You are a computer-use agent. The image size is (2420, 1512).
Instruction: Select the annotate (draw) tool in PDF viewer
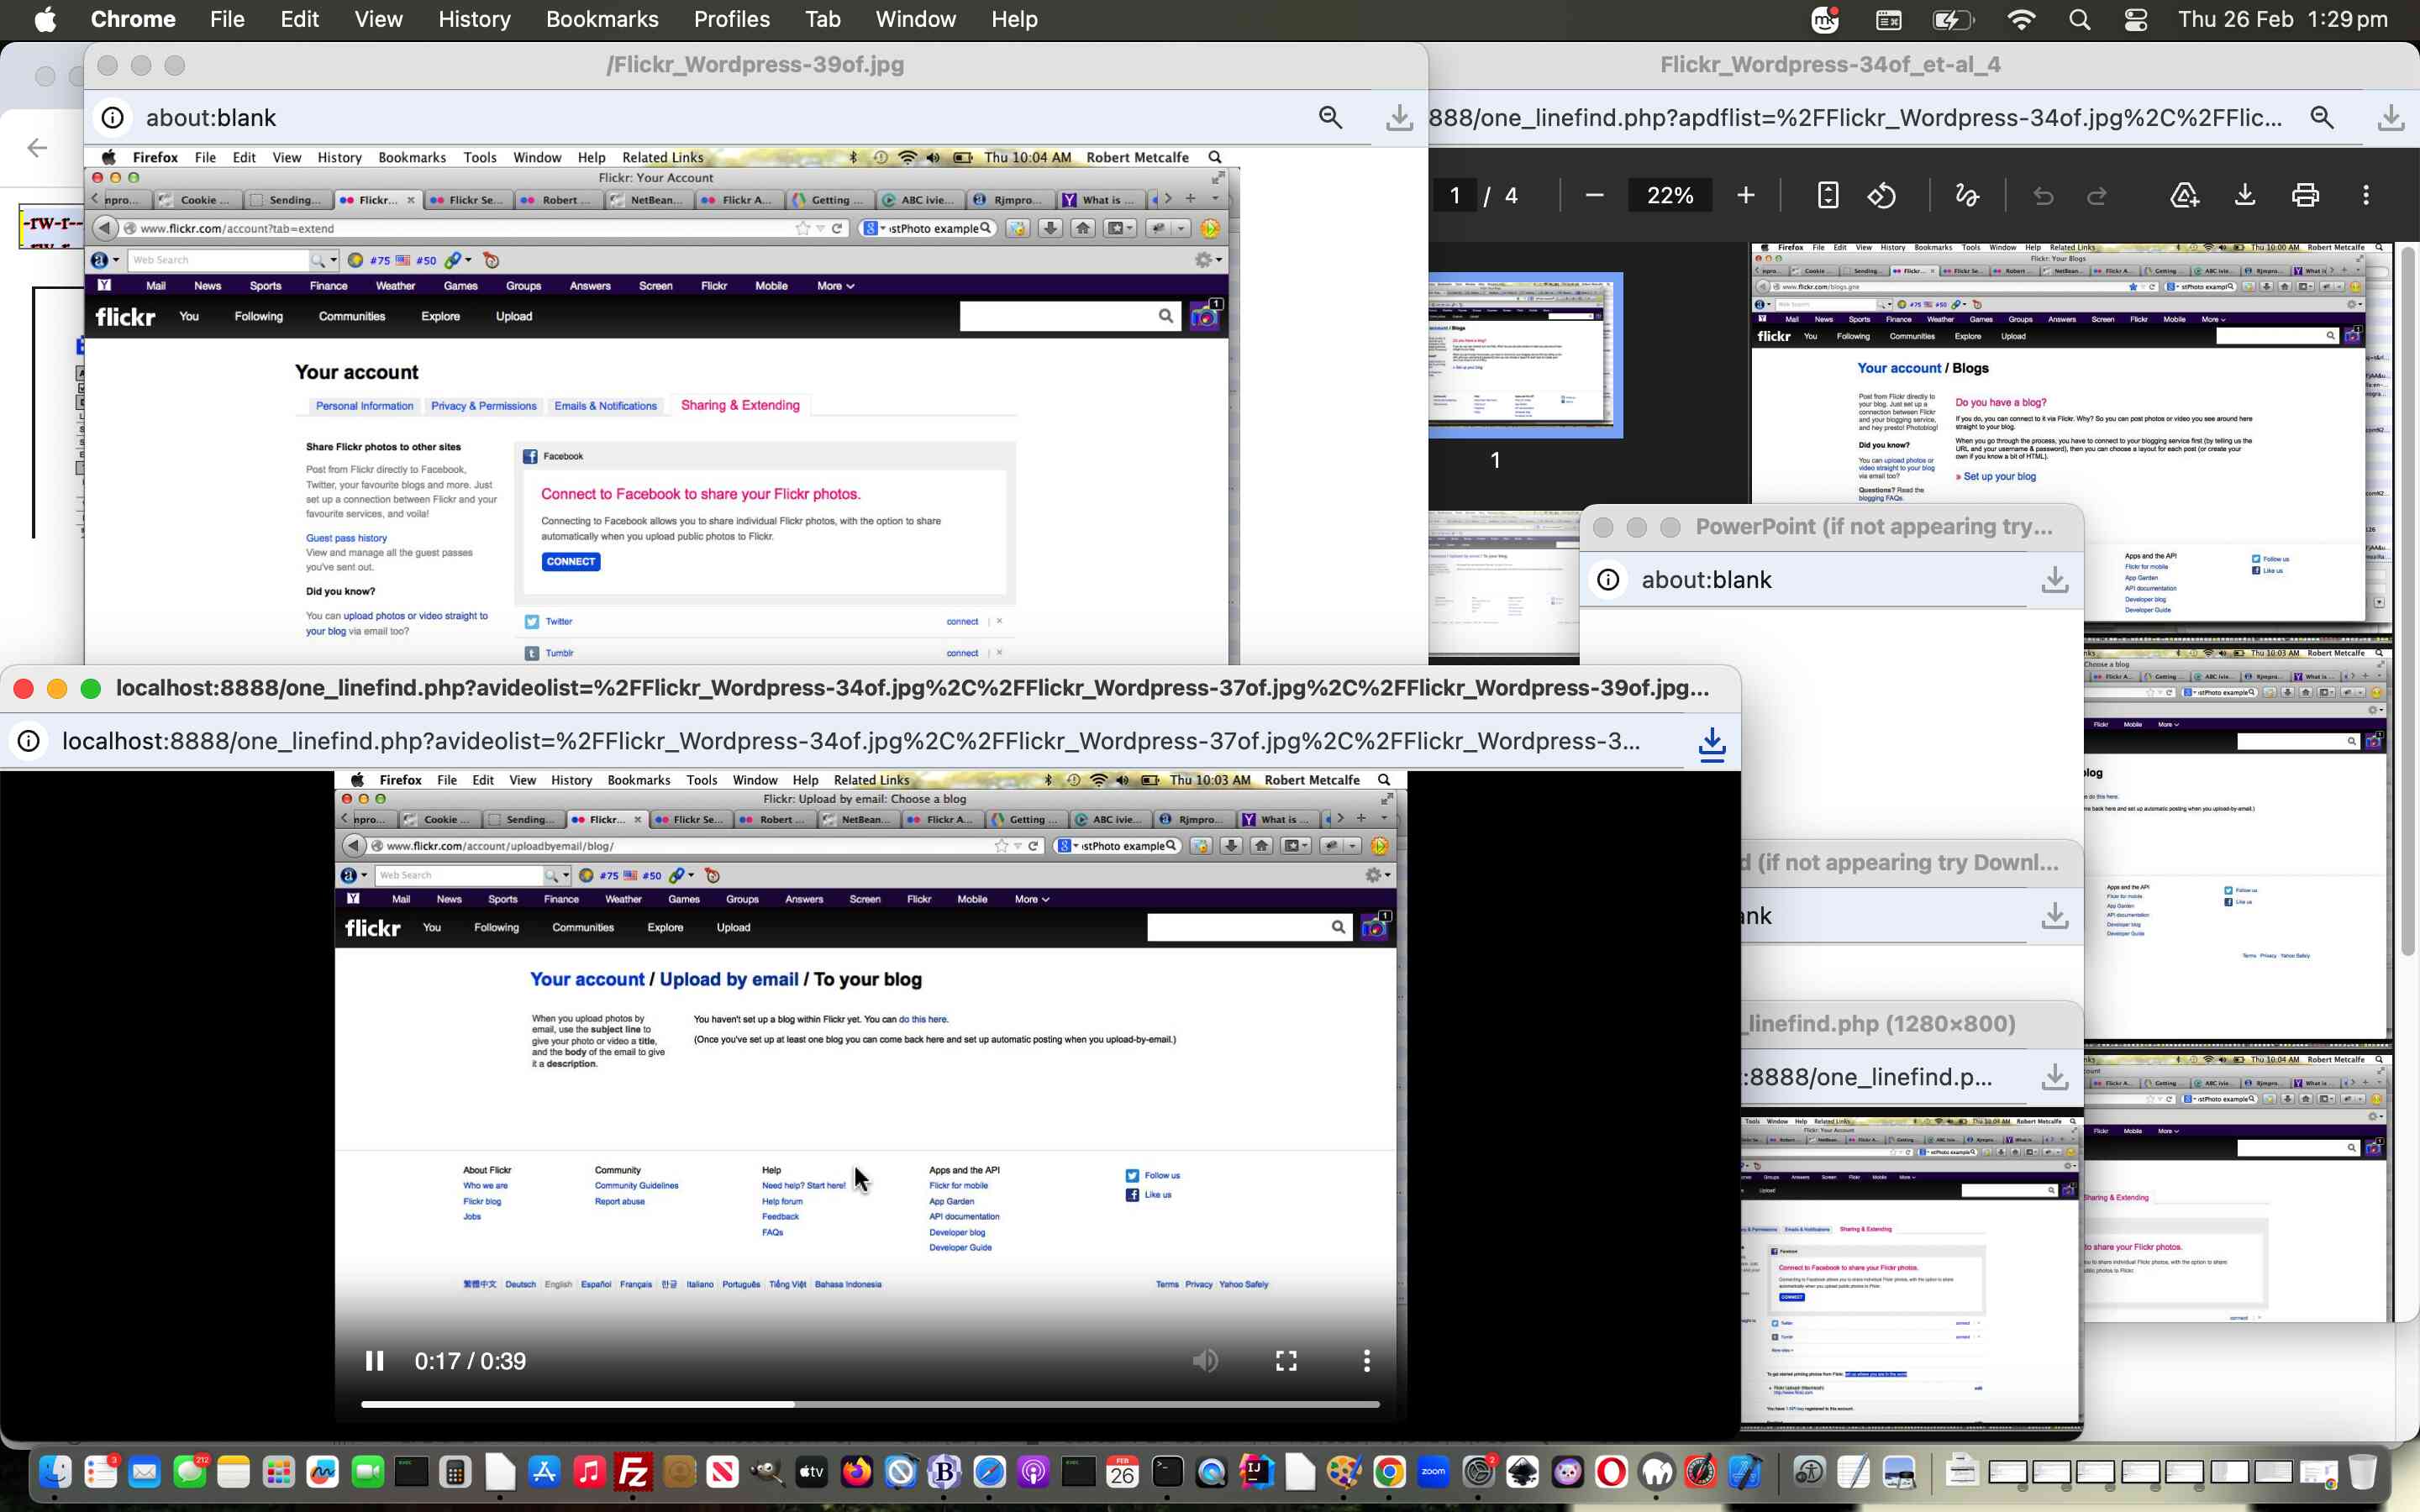[x=1966, y=195]
